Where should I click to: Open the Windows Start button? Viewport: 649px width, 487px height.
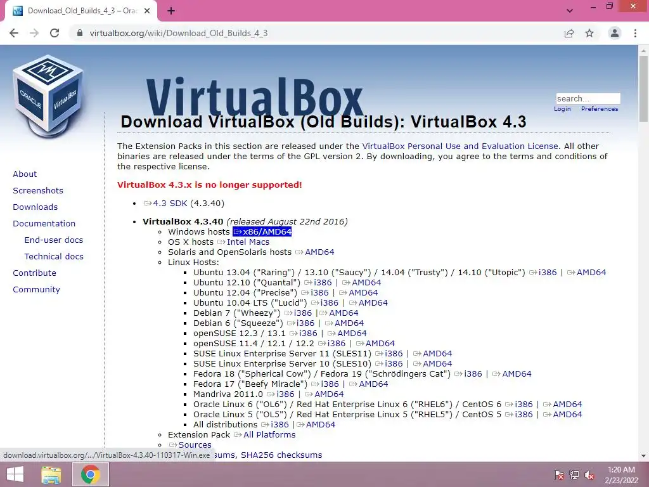click(x=15, y=474)
